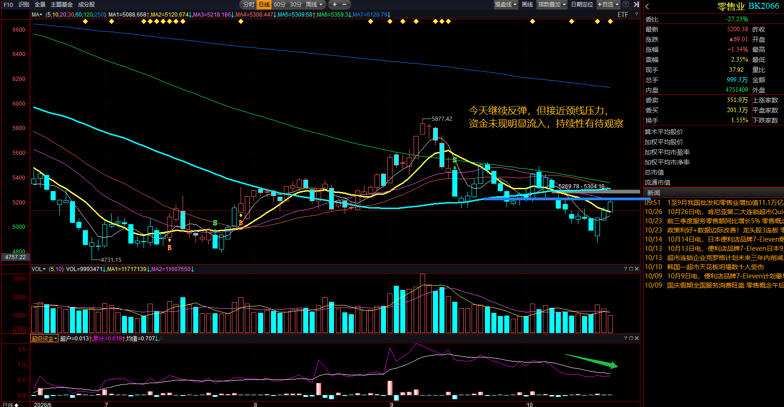Collapse the right panel with the arrow-bar icon
Viewport: 784px width, 407px height.
coord(636,4)
